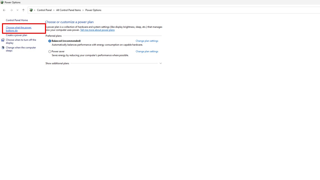Open Change plan settings for Power saver
The width and height of the screenshot is (320, 180).
pyautogui.click(x=147, y=51)
